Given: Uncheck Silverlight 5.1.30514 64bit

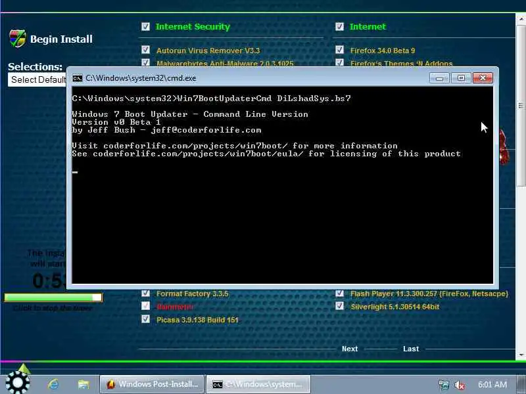Looking at the screenshot, I should [339, 306].
